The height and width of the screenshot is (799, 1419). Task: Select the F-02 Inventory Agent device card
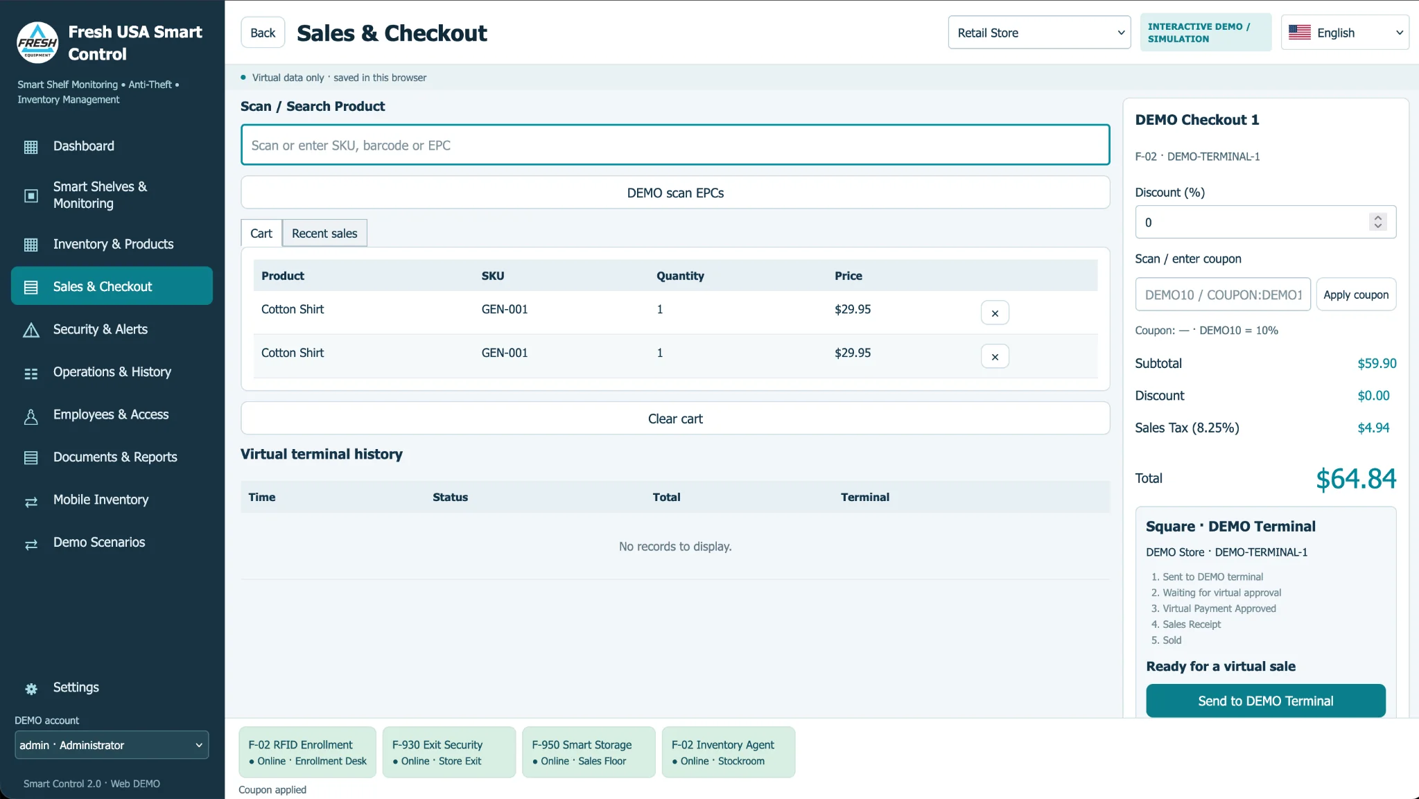click(x=728, y=752)
